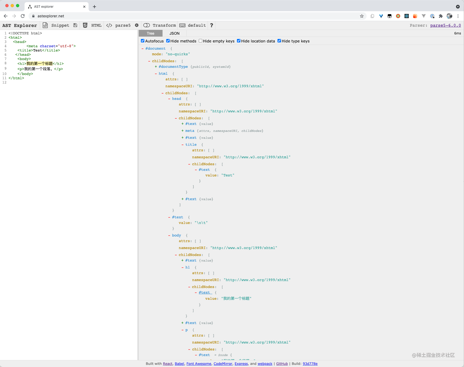The height and width of the screenshot is (367, 464).
Task: Open parser settings gear icon
Action: tap(137, 25)
